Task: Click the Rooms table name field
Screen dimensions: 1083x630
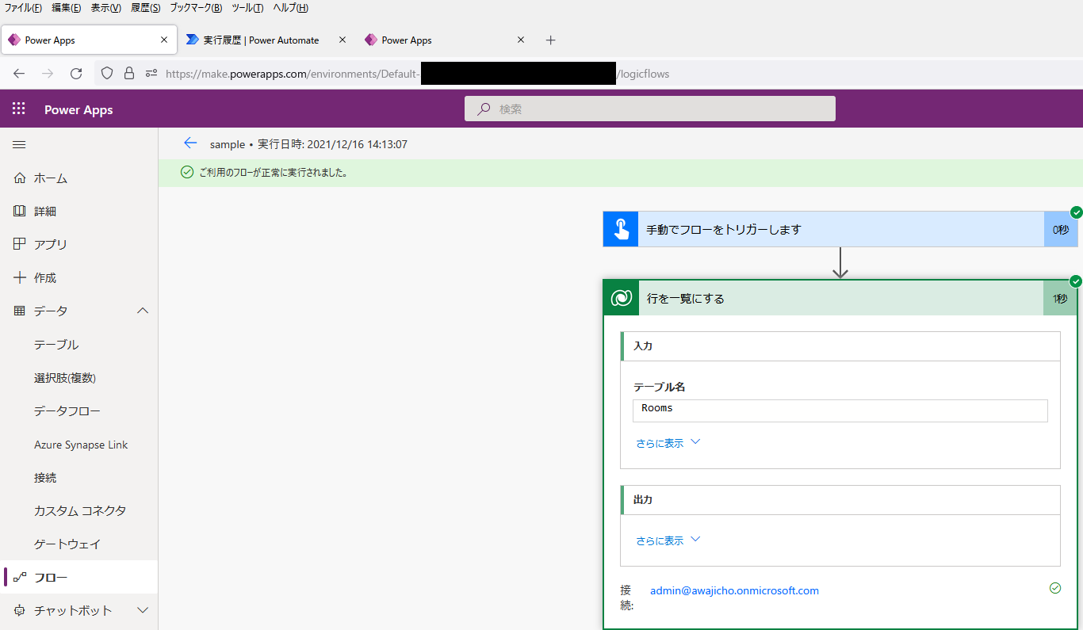Action: click(840, 410)
